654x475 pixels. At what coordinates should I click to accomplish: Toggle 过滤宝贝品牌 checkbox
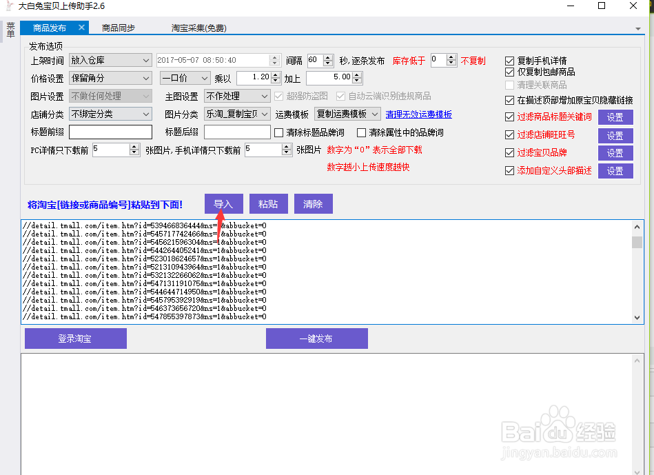(509, 153)
